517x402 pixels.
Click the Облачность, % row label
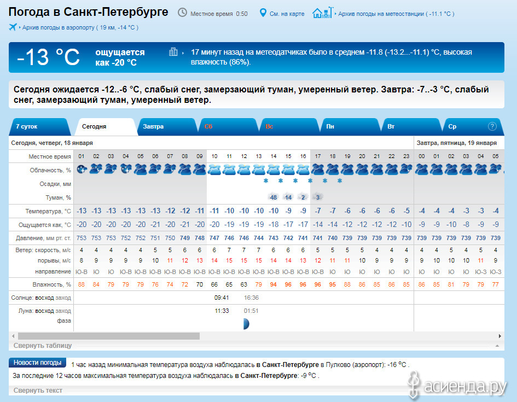click(x=50, y=170)
